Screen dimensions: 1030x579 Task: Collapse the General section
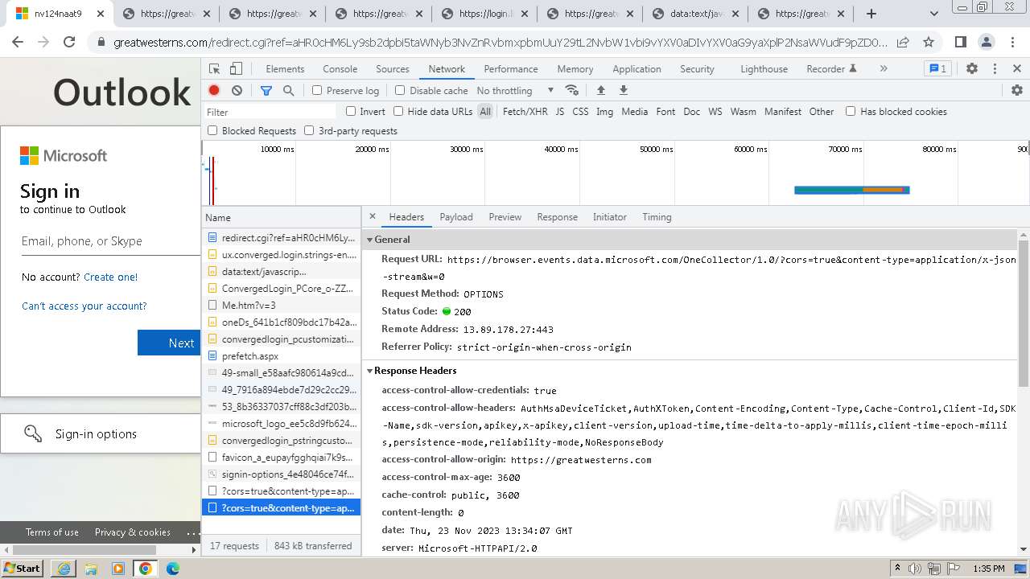(370, 240)
